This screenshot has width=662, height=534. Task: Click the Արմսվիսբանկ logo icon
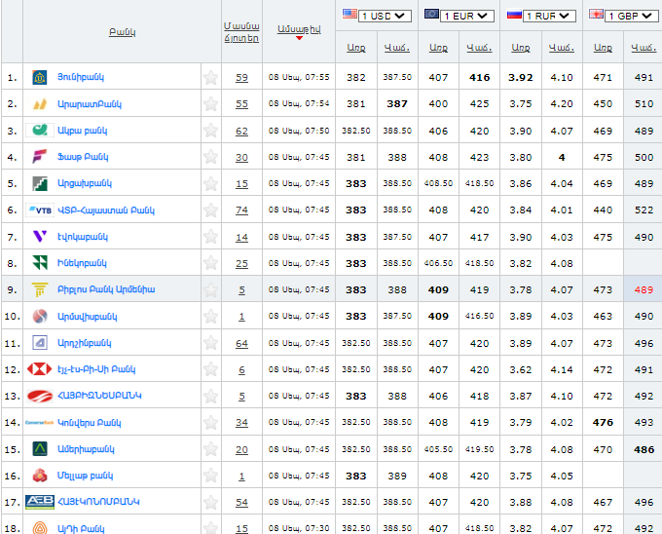[40, 316]
